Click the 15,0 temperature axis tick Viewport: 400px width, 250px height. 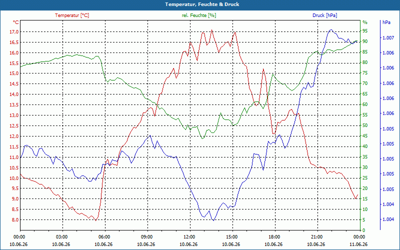(x=14, y=73)
